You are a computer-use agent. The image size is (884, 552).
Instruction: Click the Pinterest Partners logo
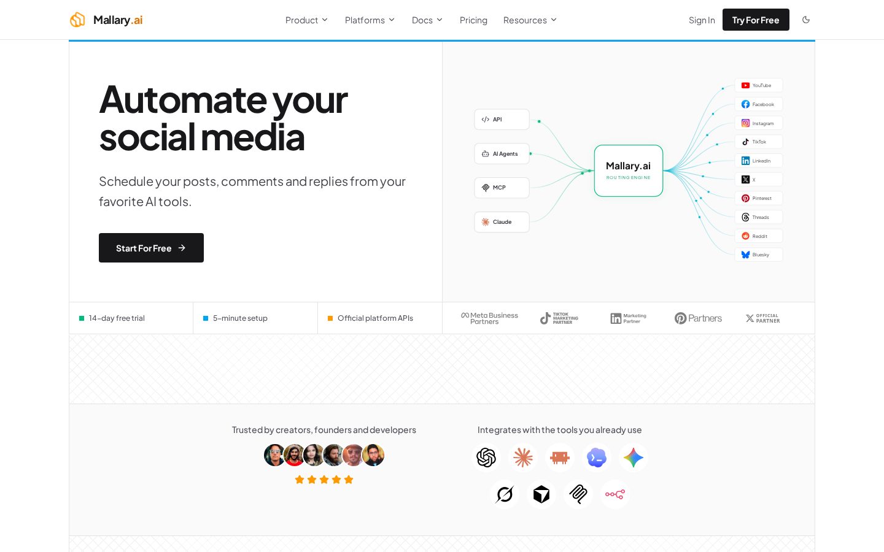pos(698,318)
